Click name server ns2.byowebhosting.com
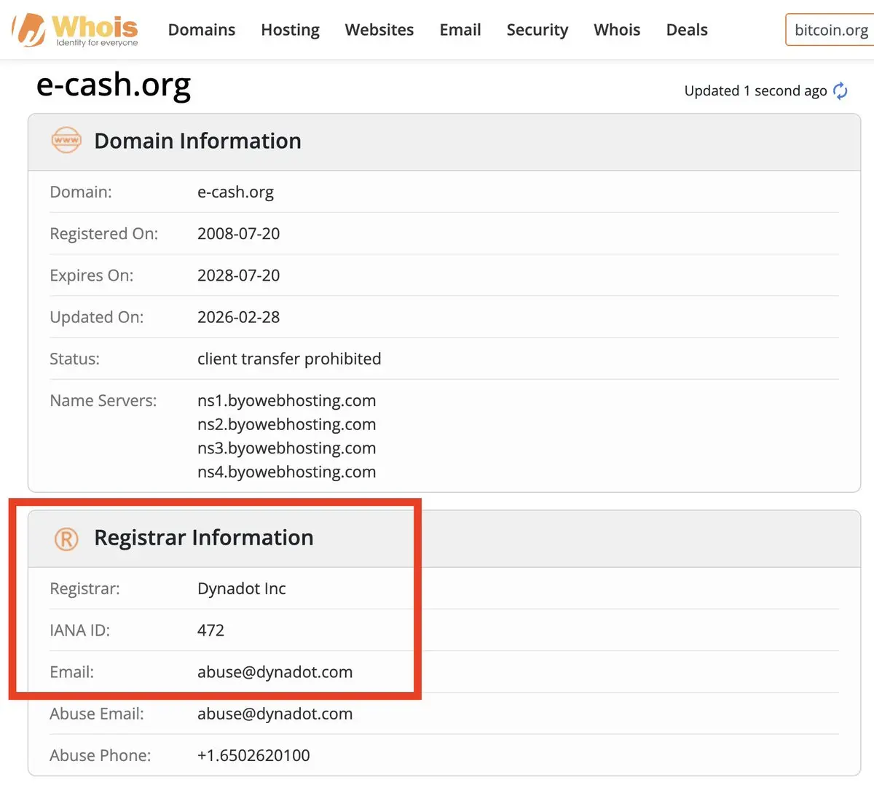This screenshot has width=874, height=788. coord(286,424)
